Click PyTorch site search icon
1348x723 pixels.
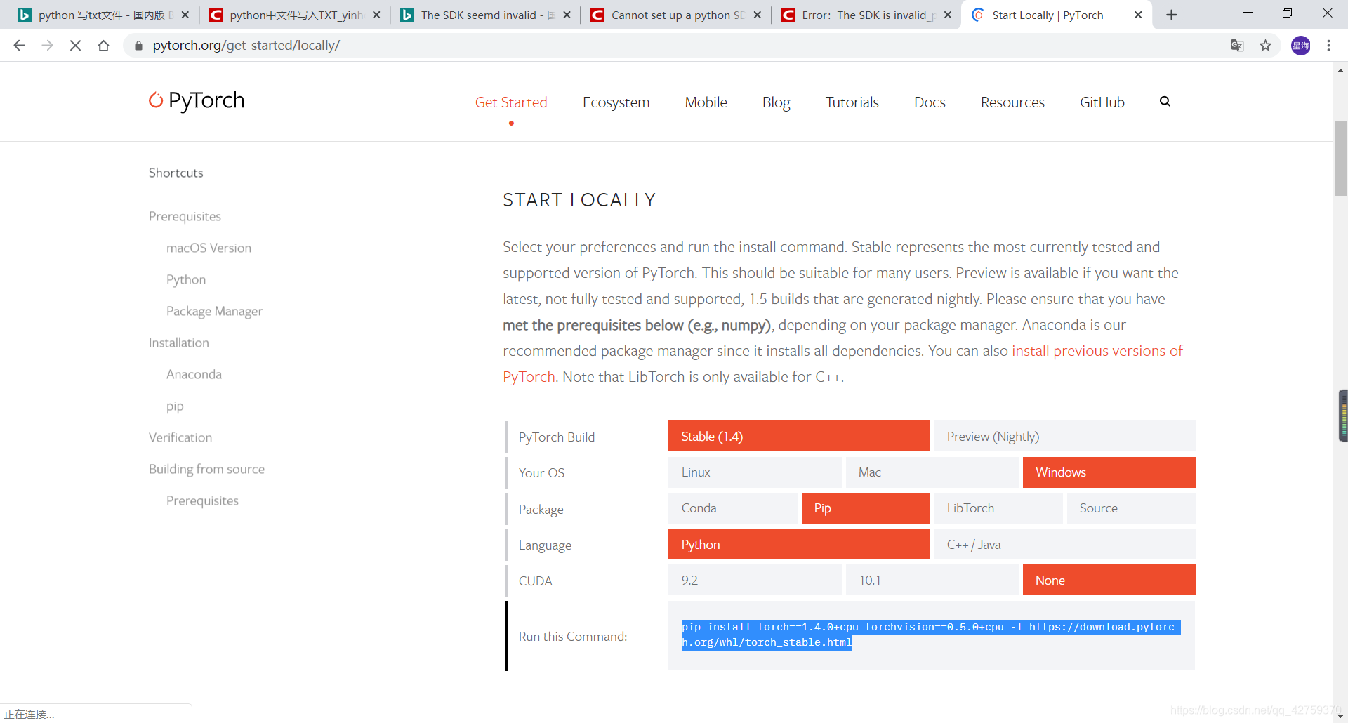(1165, 101)
